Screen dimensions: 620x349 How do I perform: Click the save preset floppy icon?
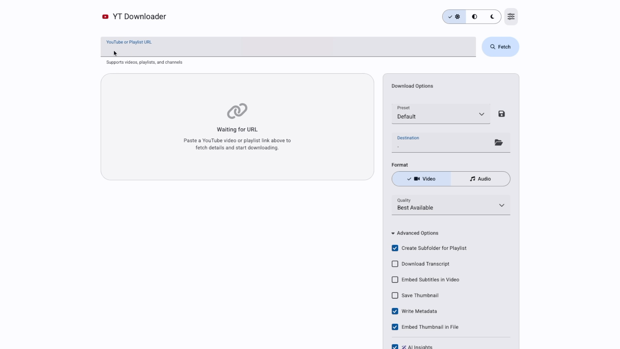pyautogui.click(x=501, y=114)
